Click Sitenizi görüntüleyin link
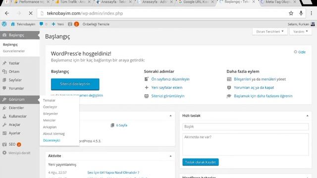317x178 pixels. click(x=168, y=96)
